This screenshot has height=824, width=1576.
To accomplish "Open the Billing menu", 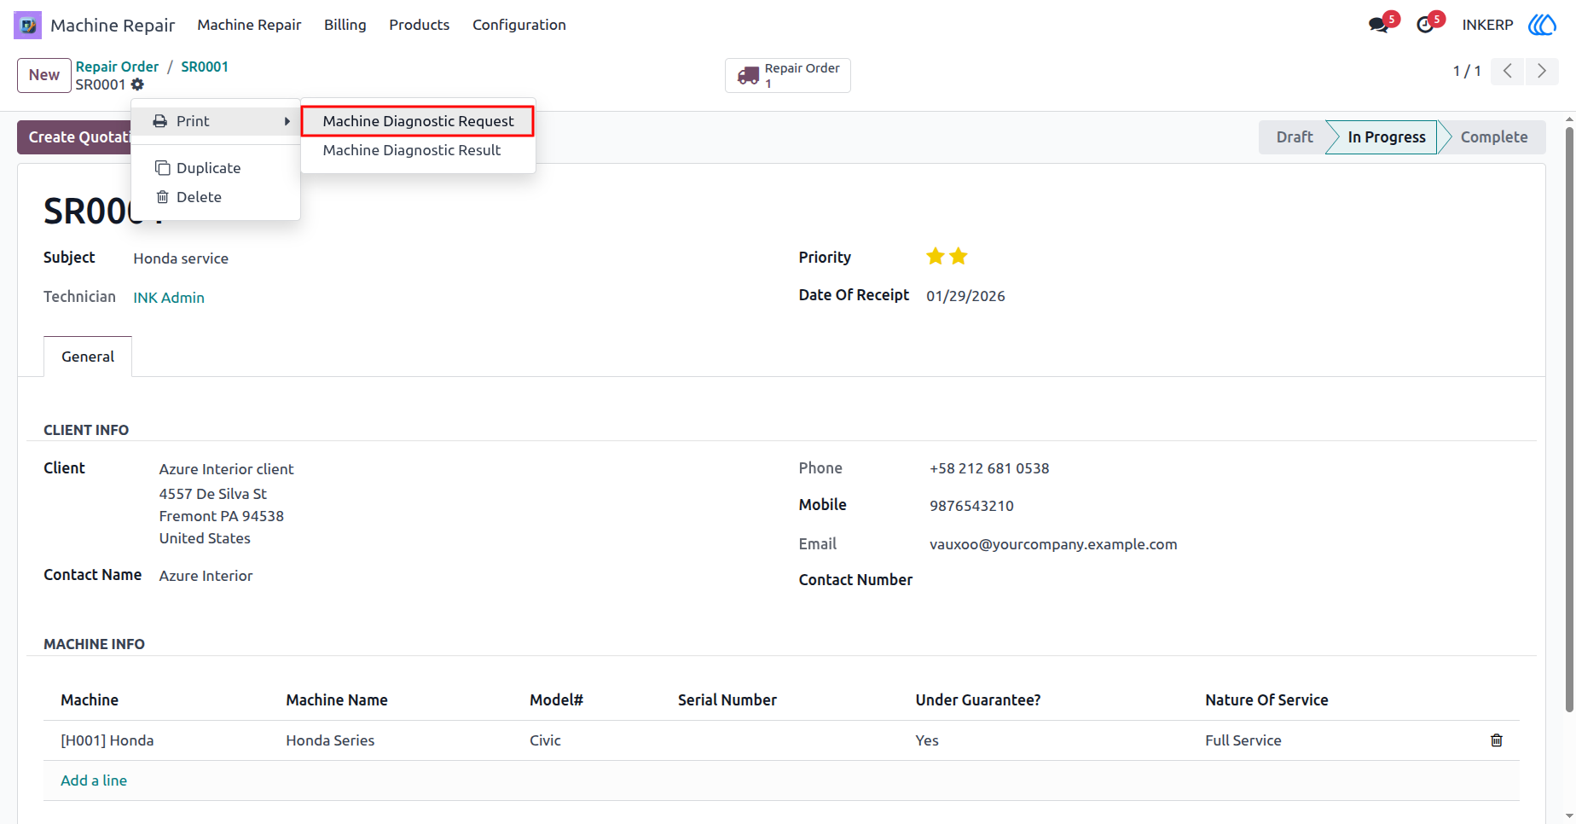I will pos(345,25).
